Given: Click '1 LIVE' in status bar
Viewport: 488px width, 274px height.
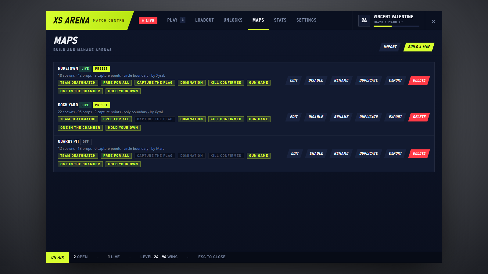Looking at the screenshot, I should (x=114, y=257).
